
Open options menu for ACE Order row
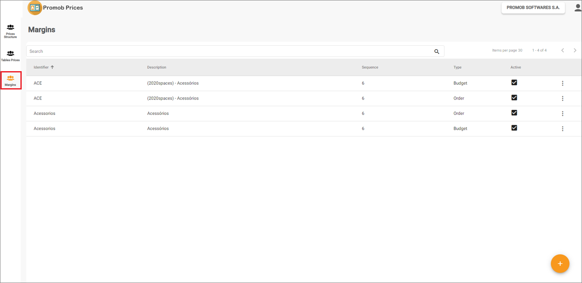tap(562, 99)
